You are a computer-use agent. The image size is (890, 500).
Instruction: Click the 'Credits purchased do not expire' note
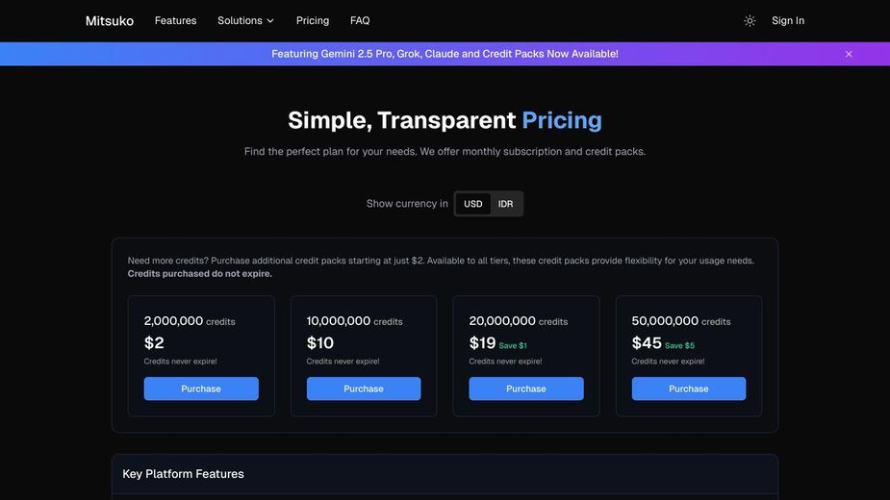click(x=200, y=273)
